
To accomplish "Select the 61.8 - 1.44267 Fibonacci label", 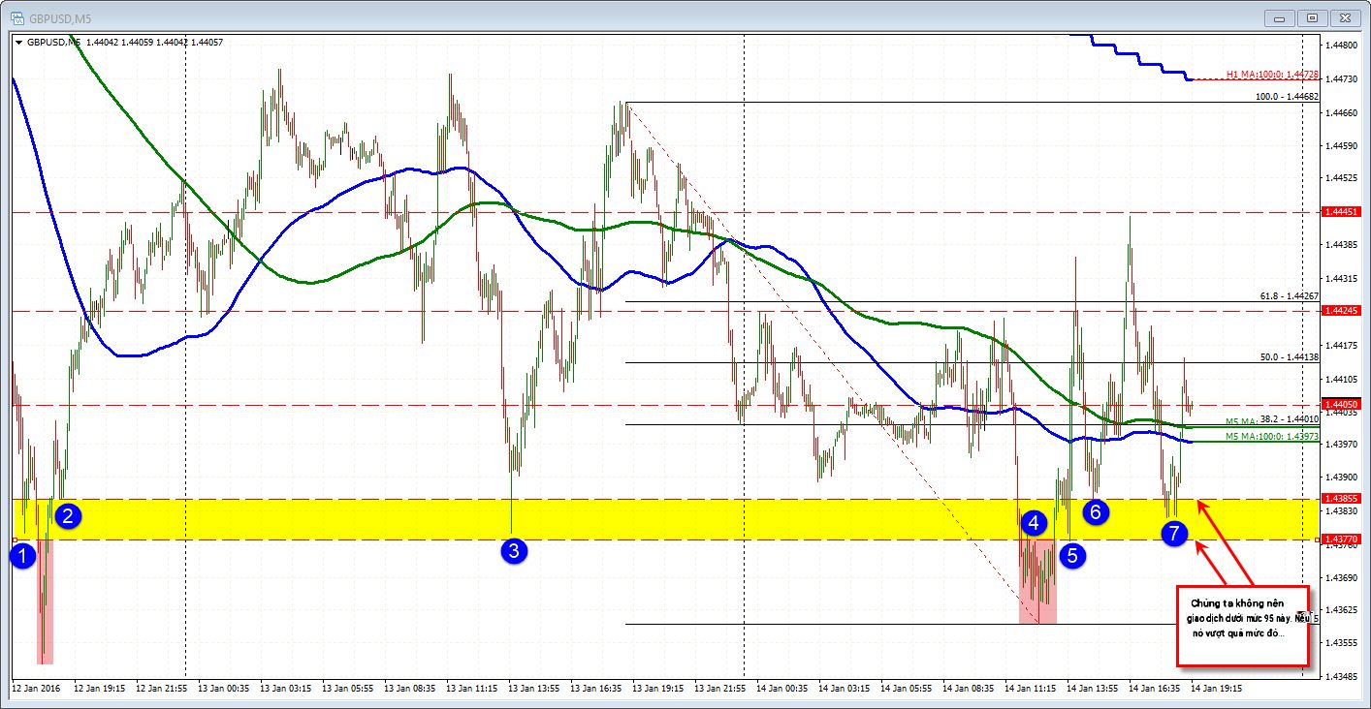I will click(x=1289, y=295).
